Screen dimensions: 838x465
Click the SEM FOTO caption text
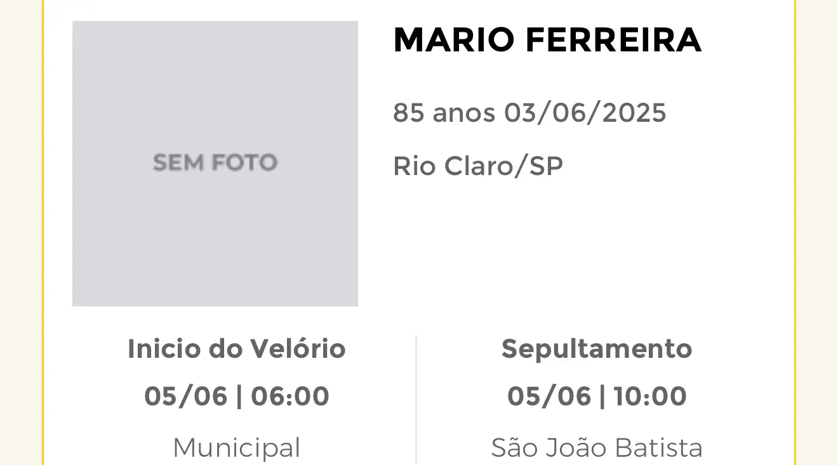(x=215, y=163)
